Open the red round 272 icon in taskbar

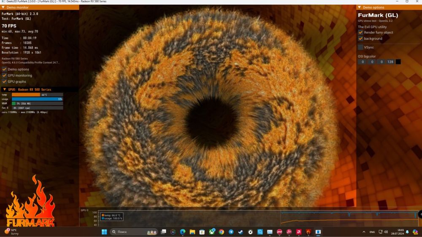(279, 232)
